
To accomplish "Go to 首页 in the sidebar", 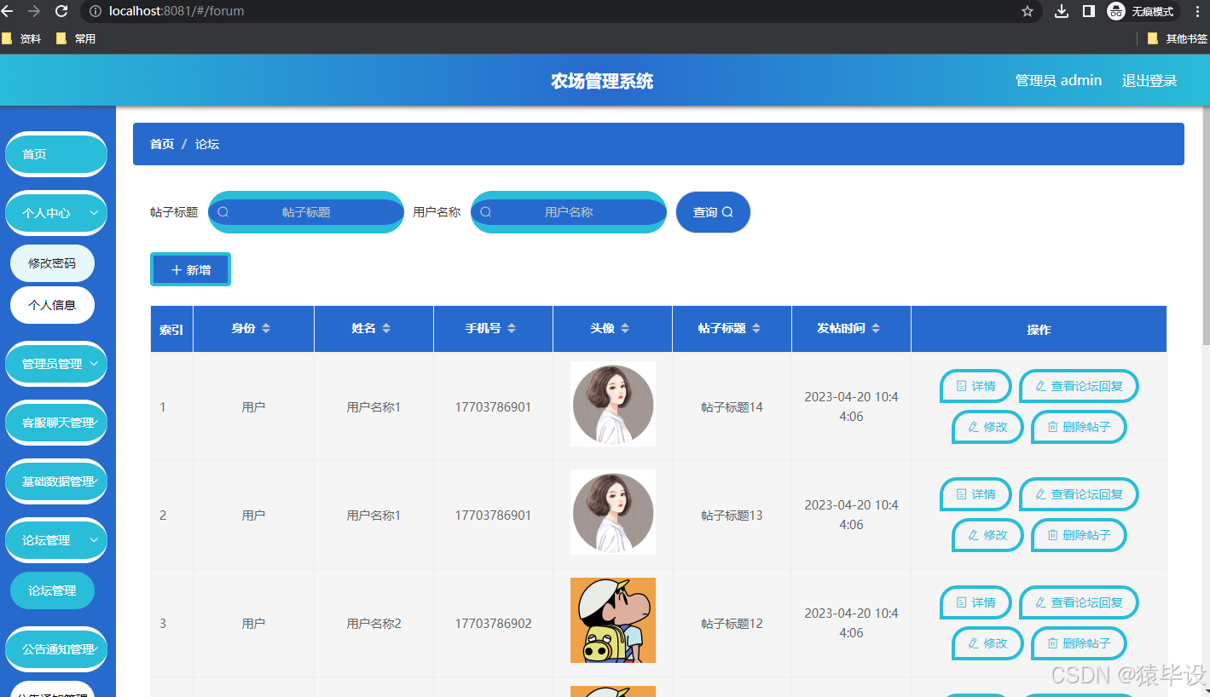I will click(x=56, y=154).
